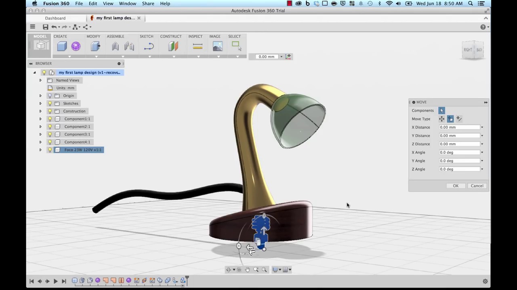Click the Help question mark icon
The height and width of the screenshot is (290, 517).
click(x=483, y=27)
